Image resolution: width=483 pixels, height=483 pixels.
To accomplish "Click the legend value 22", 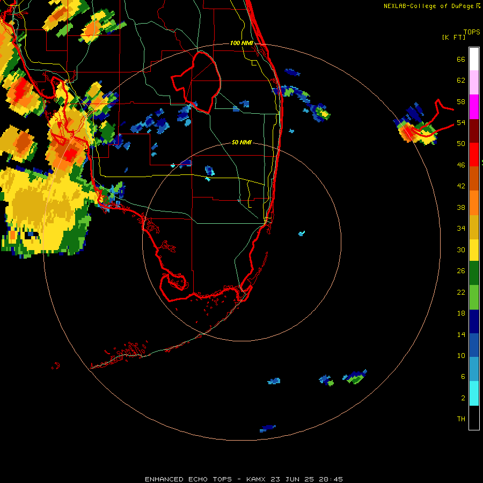I will (x=461, y=292).
